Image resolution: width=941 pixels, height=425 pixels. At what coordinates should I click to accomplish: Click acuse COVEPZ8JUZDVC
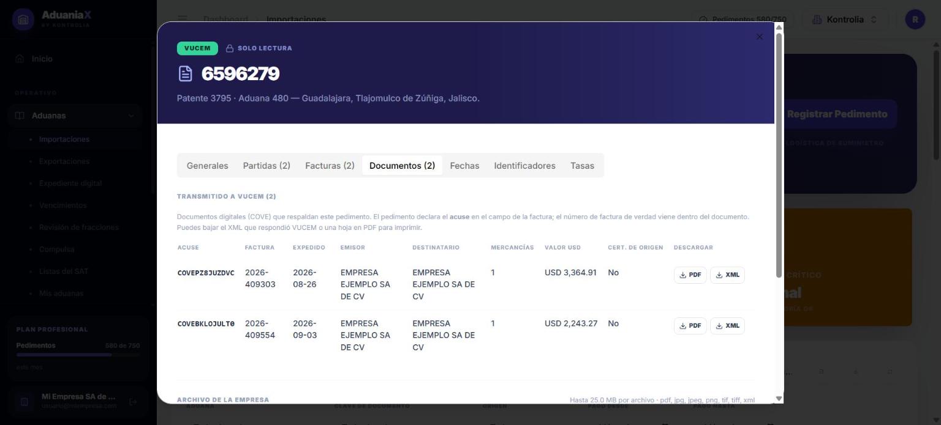(x=206, y=273)
